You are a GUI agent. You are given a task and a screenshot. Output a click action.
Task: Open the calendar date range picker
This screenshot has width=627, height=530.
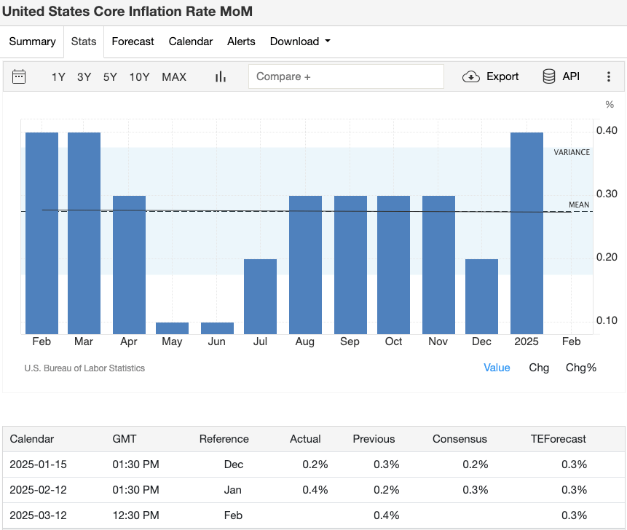coord(20,76)
